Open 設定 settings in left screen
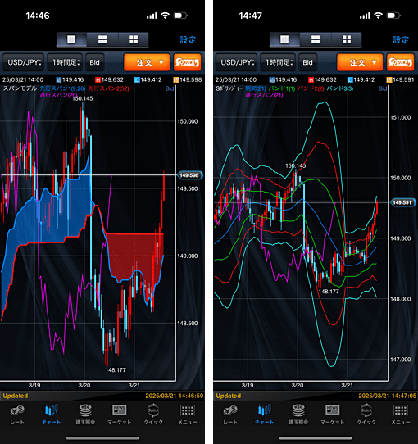 click(188, 39)
